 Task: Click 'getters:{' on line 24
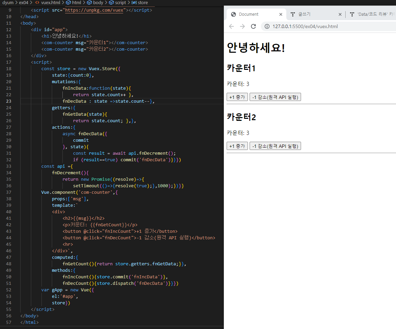pyautogui.click(x=64, y=107)
